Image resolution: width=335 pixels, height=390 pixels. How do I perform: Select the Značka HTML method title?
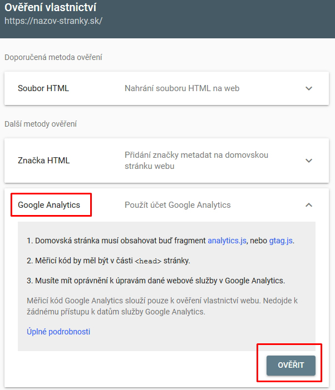point(44,161)
